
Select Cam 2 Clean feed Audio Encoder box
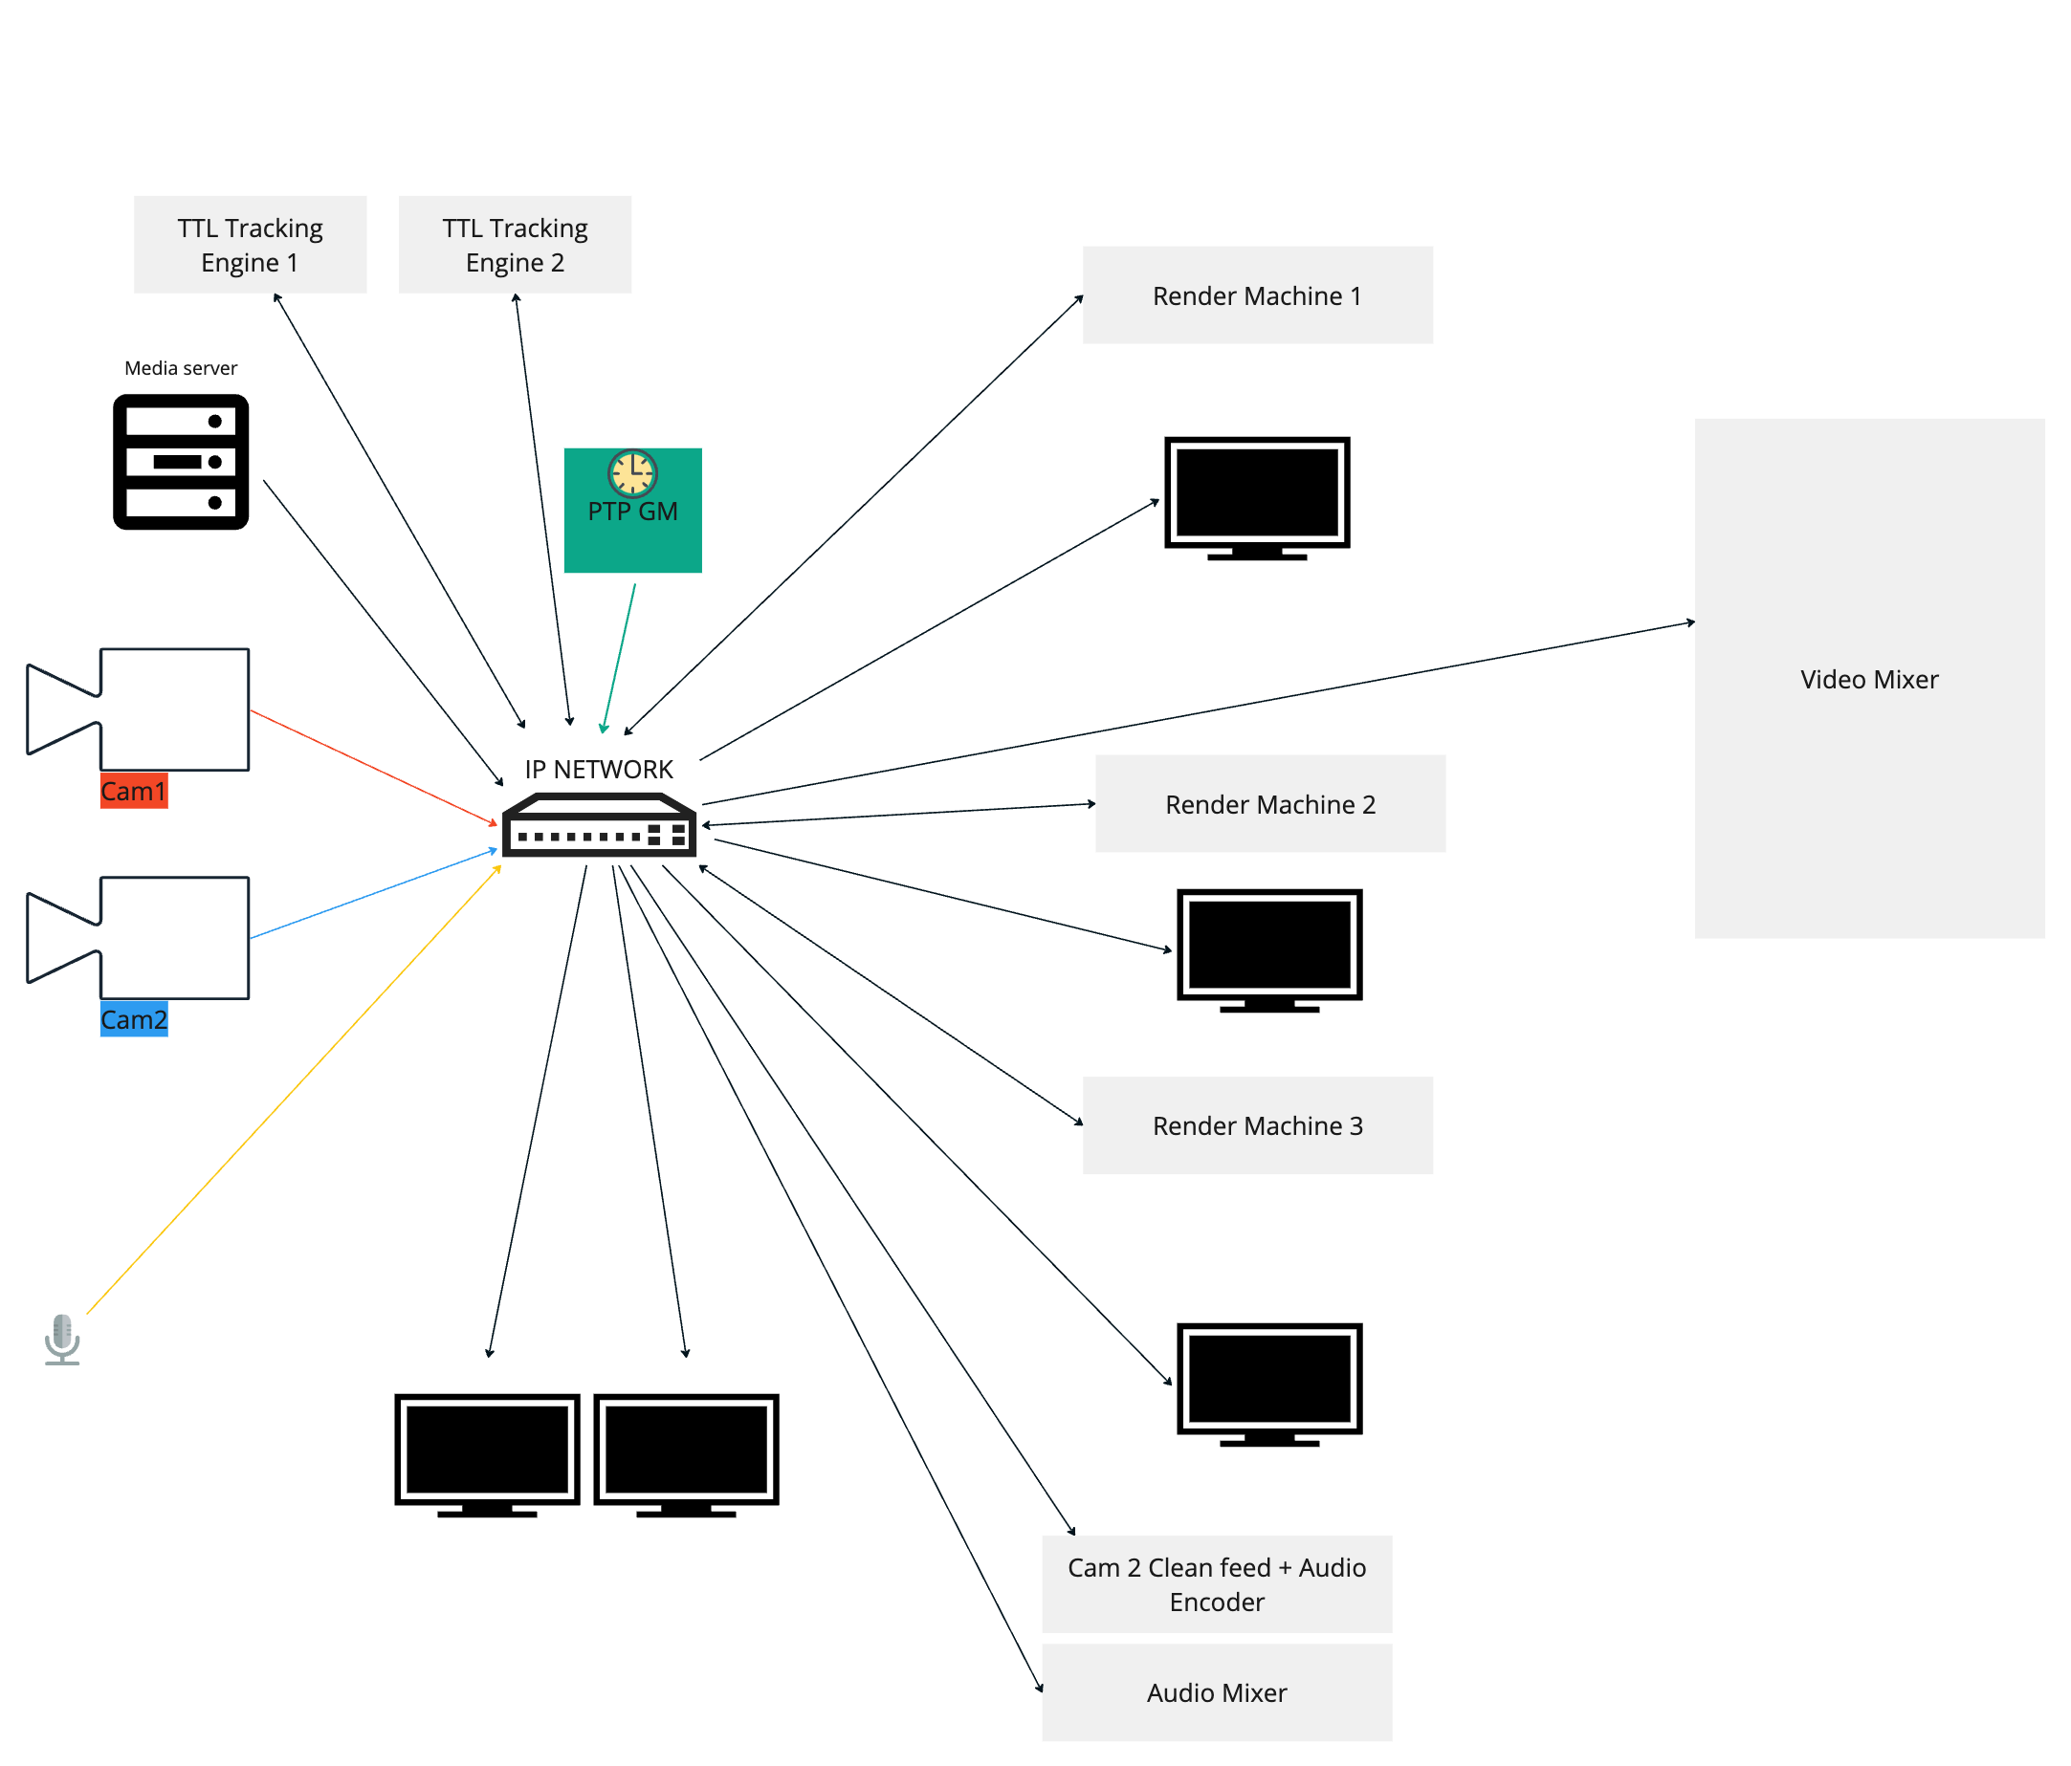point(1217,1584)
